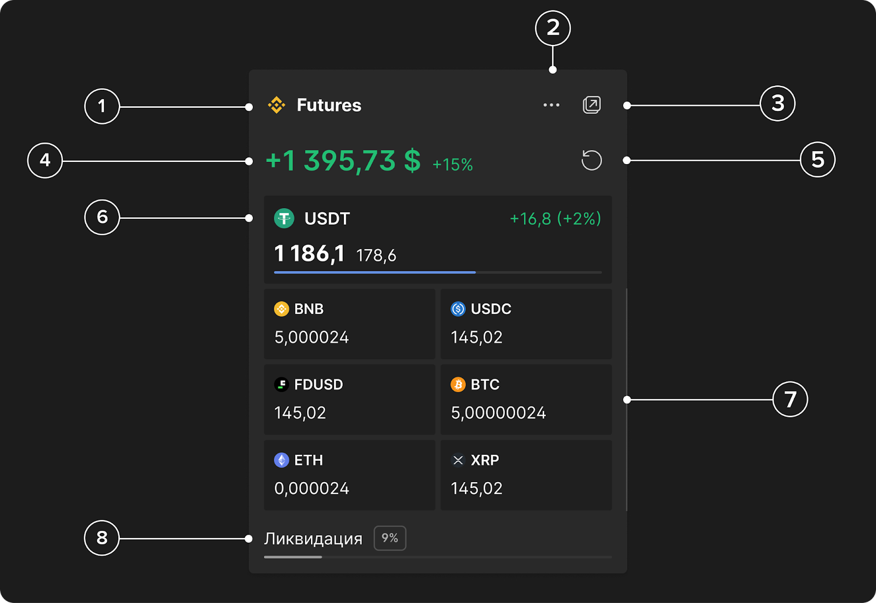Open the three-dots more options menu
The width and height of the screenshot is (876, 603).
click(551, 105)
